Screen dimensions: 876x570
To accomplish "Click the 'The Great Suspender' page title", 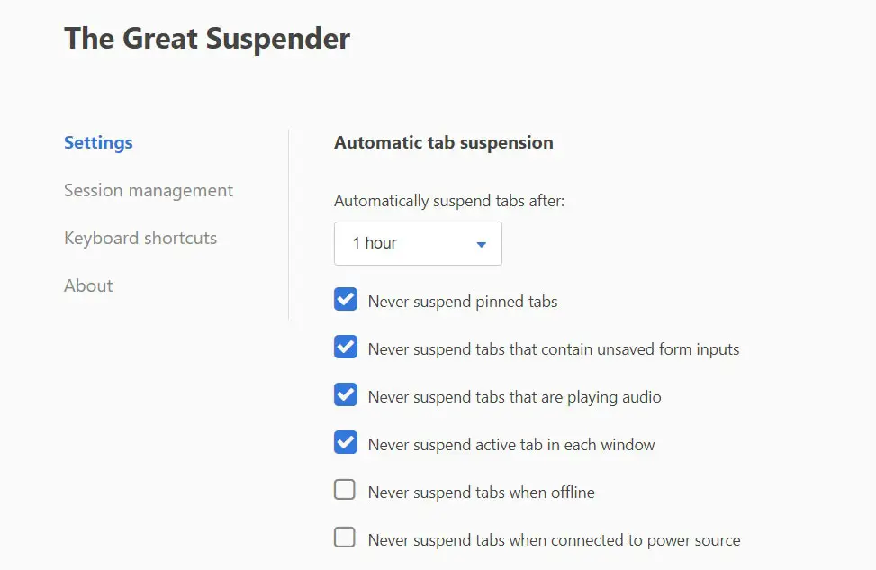I will pos(207,39).
